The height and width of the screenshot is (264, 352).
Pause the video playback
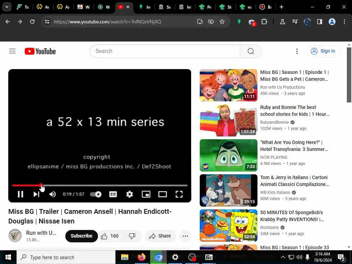coord(20,194)
